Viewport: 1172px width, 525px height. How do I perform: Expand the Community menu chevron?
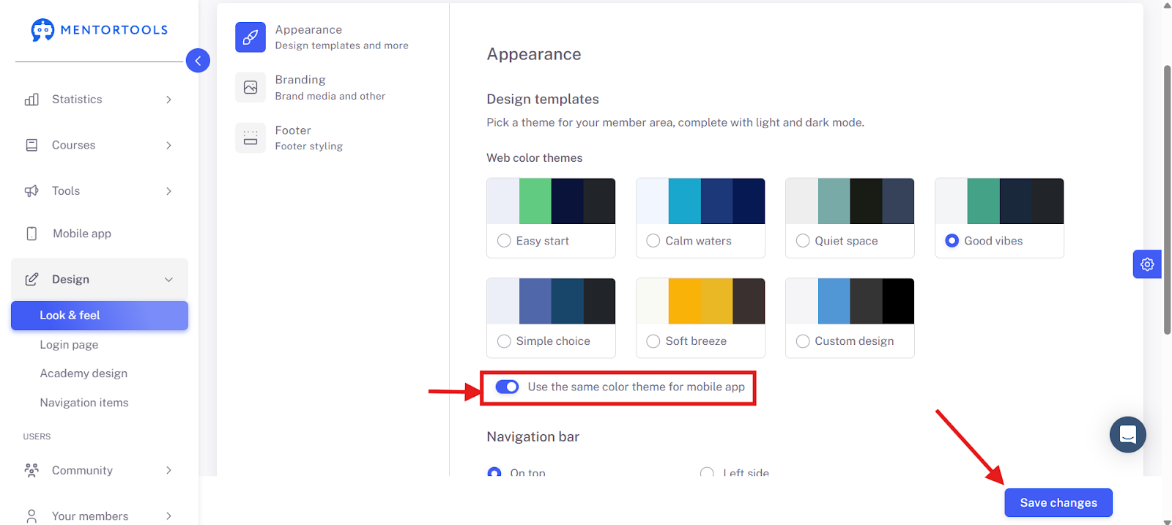168,470
